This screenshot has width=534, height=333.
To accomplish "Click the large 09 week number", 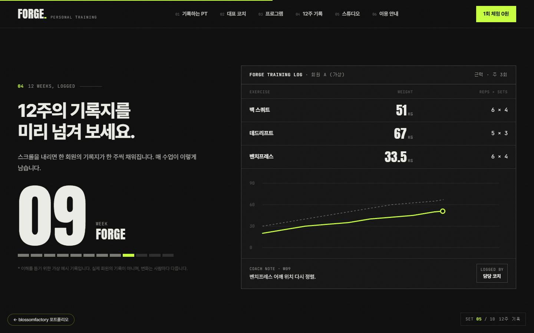I will tap(52, 216).
